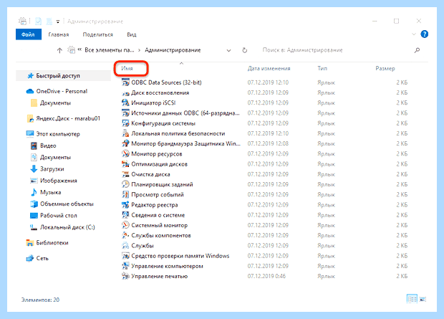Open the Видео folder in sidebar
The width and height of the screenshot is (444, 319).
tap(48, 146)
